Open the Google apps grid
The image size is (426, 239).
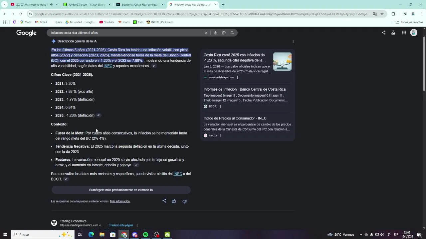[404, 33]
